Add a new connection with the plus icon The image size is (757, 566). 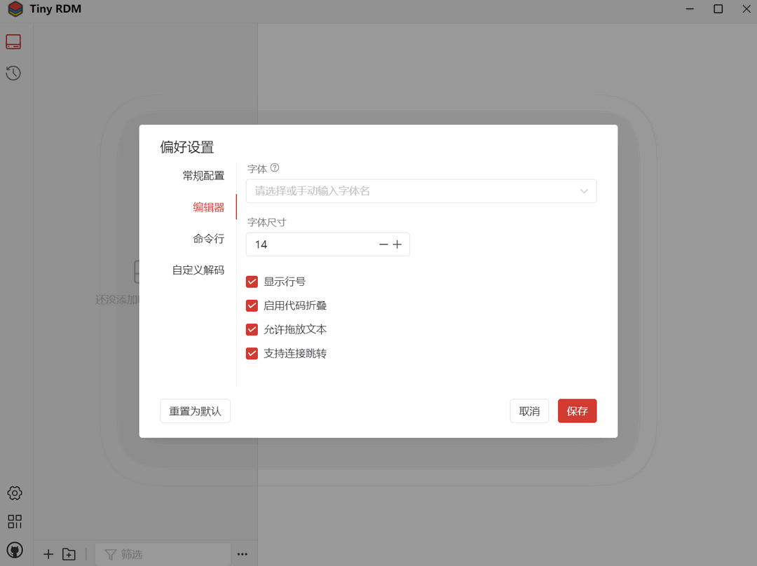point(48,553)
